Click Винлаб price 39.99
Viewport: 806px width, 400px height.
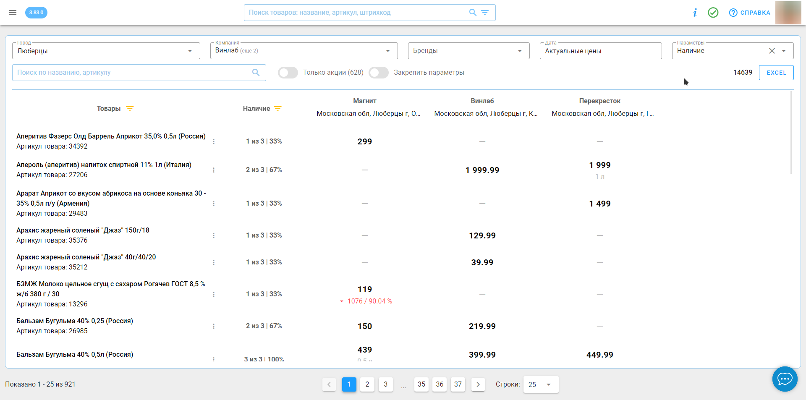pos(482,262)
